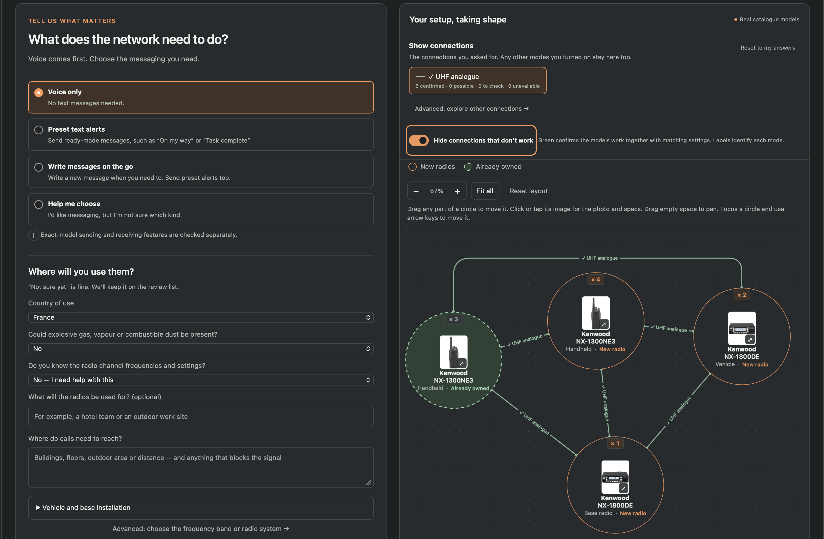This screenshot has width=824, height=539.
Task: Click expand icon on vehicle radio image
Action: pos(750,340)
